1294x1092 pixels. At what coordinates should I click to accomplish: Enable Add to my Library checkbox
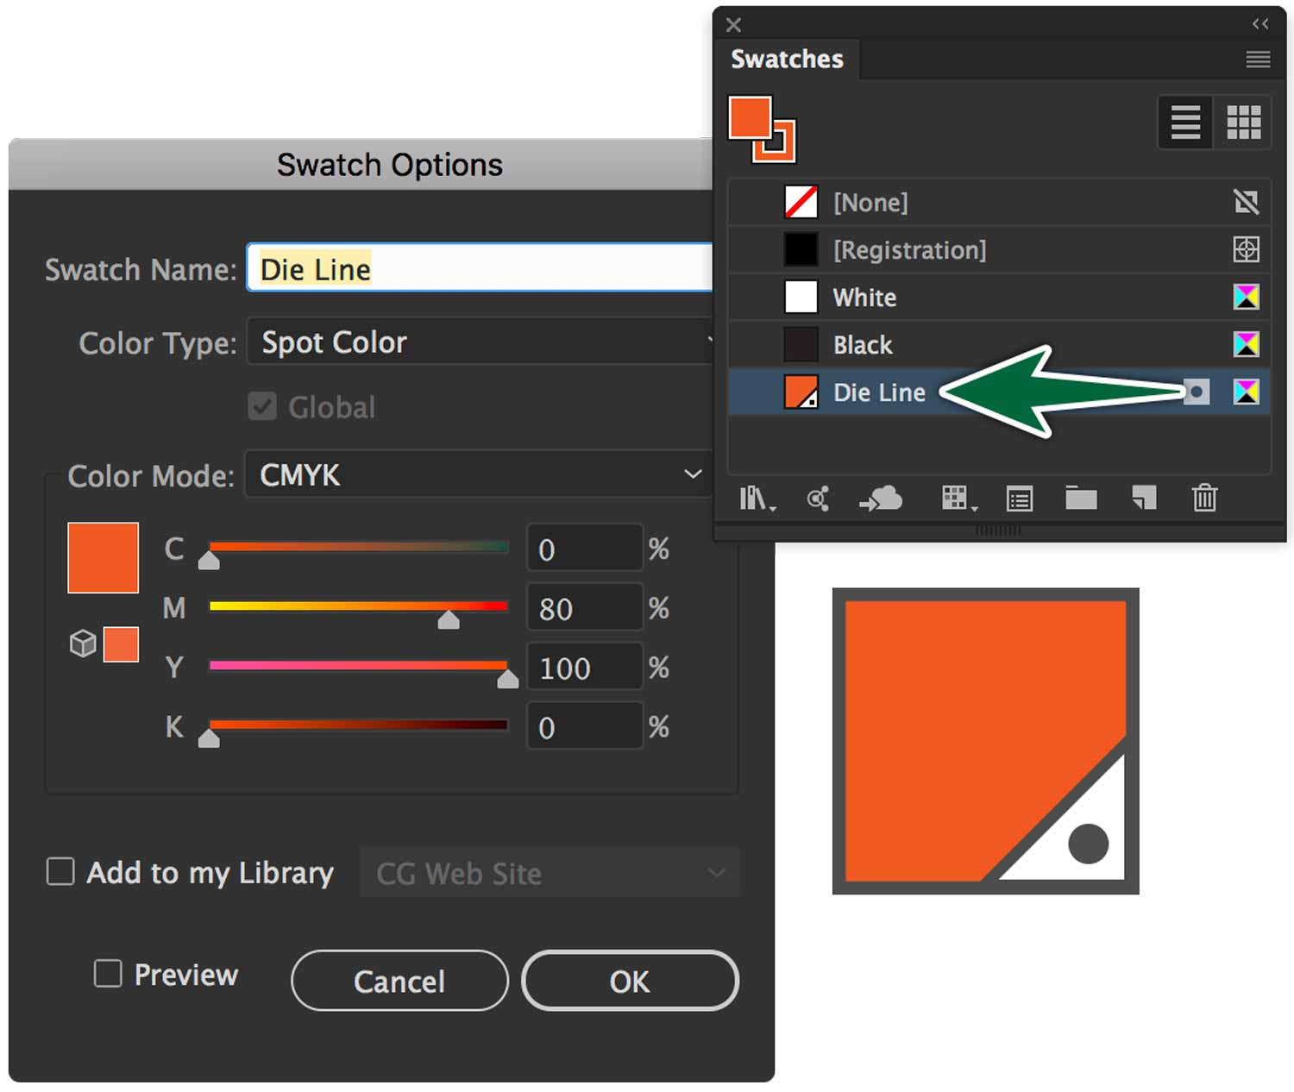(x=60, y=871)
